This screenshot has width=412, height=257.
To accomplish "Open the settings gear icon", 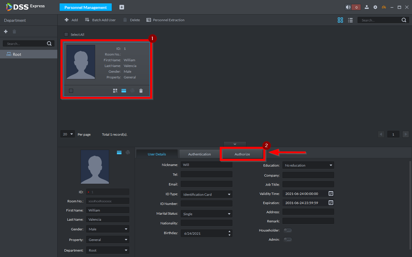I will pyautogui.click(x=375, y=7).
